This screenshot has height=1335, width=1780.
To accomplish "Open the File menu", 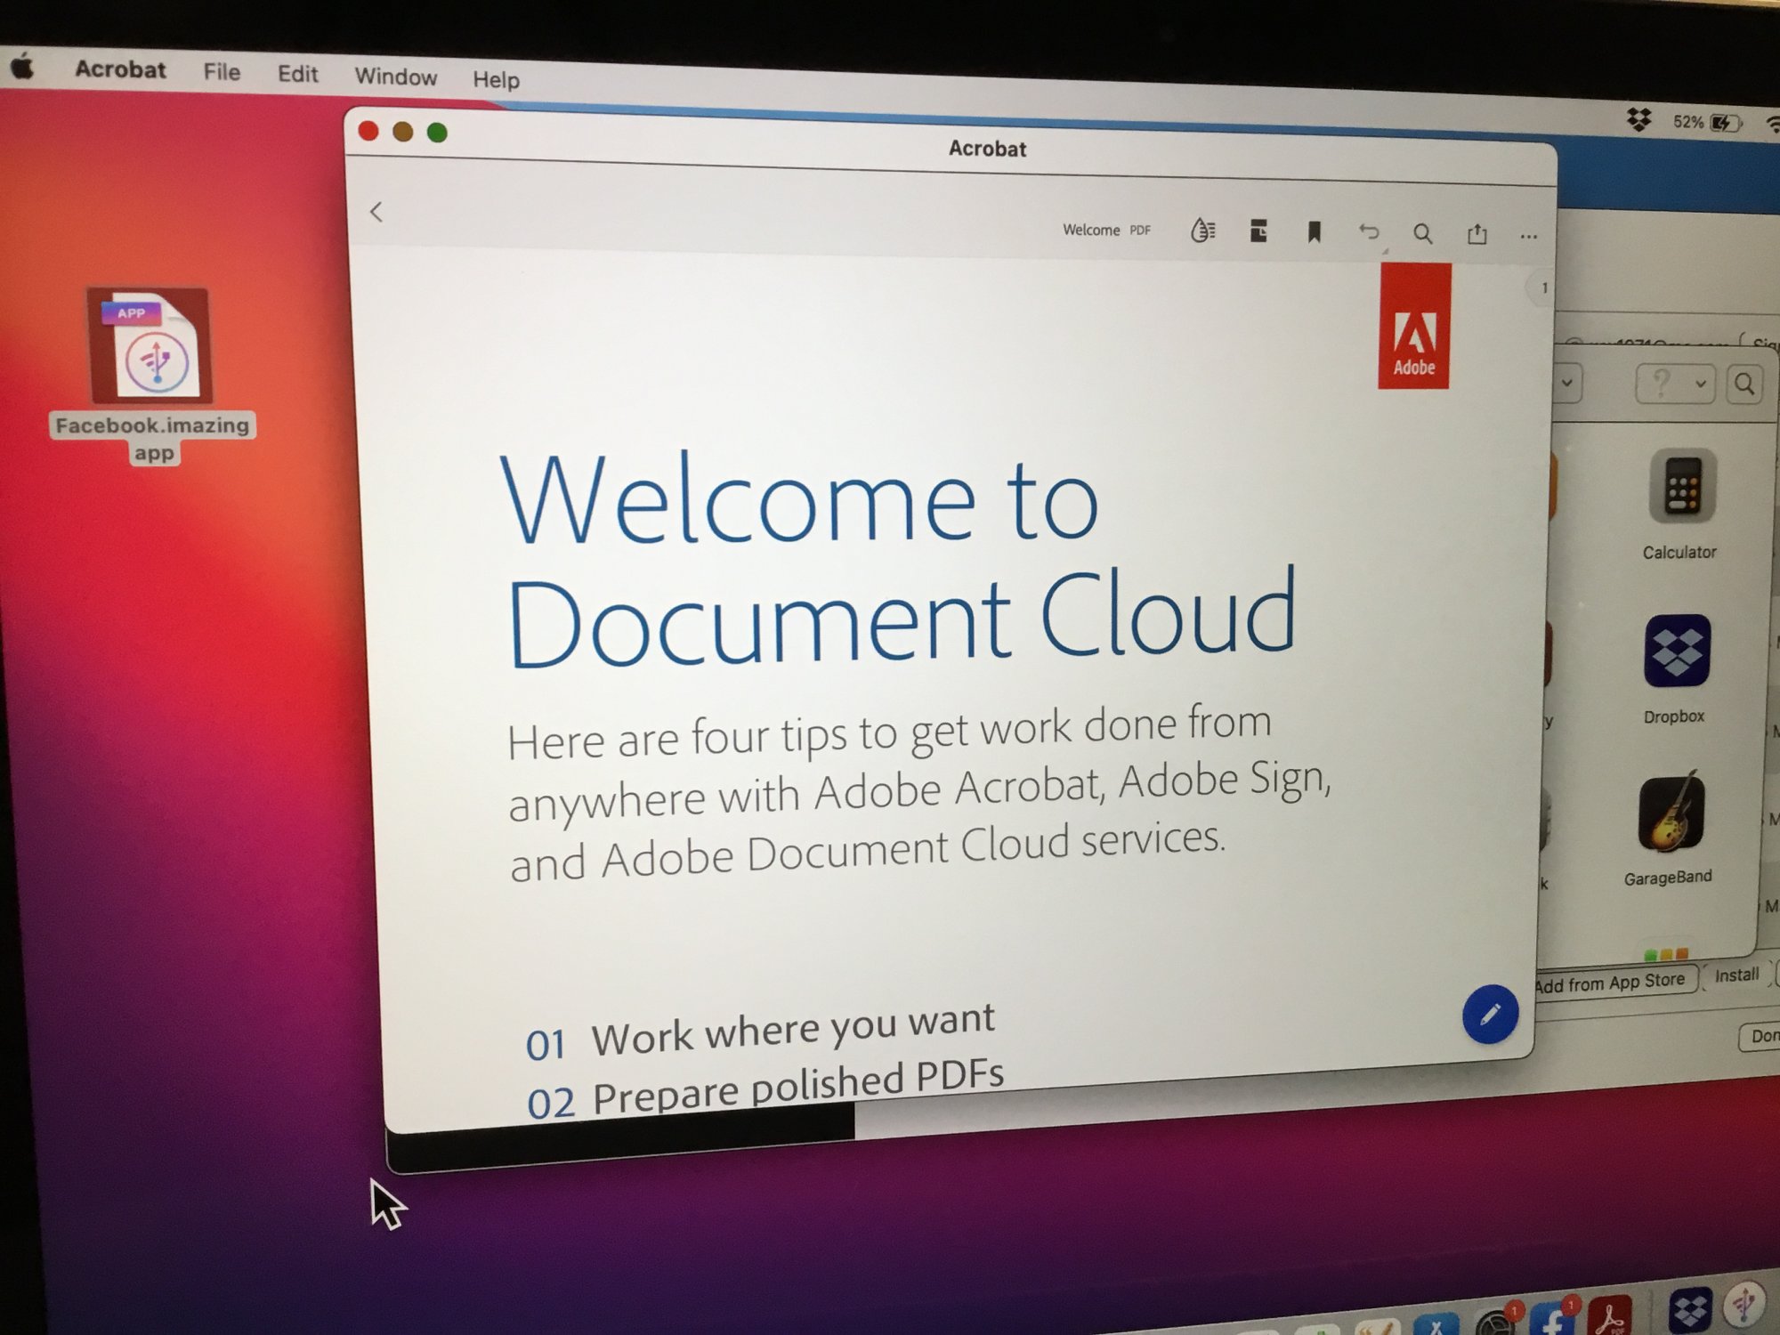I will 222,72.
